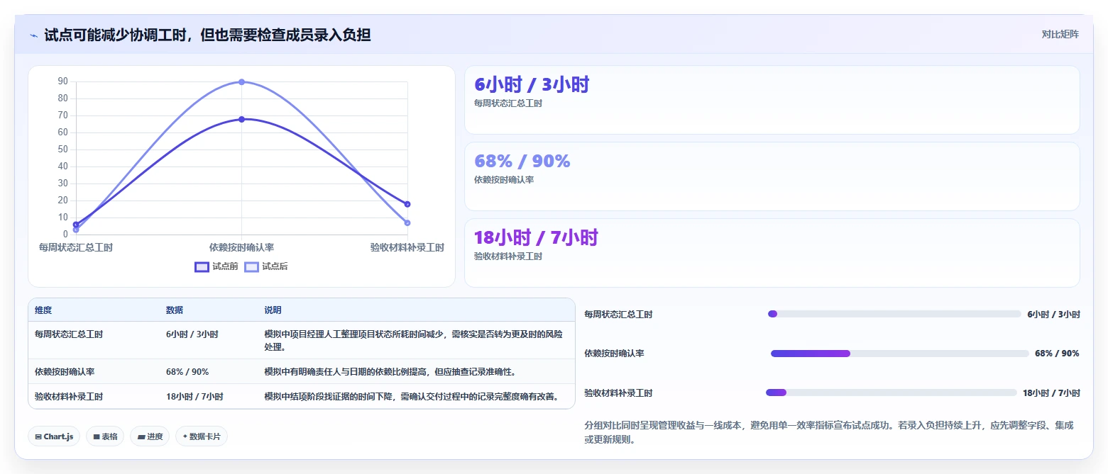Open the 68% / 90% data card

click(772, 176)
